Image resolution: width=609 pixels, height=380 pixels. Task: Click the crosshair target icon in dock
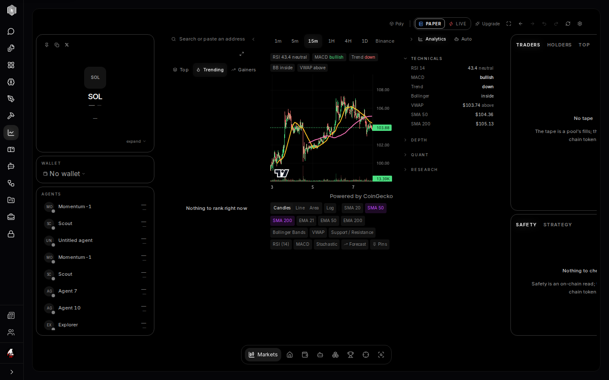tap(366, 355)
